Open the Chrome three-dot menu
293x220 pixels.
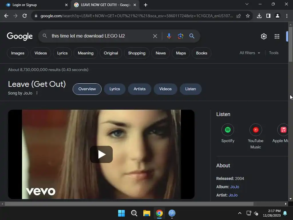pyautogui.click(x=287, y=16)
